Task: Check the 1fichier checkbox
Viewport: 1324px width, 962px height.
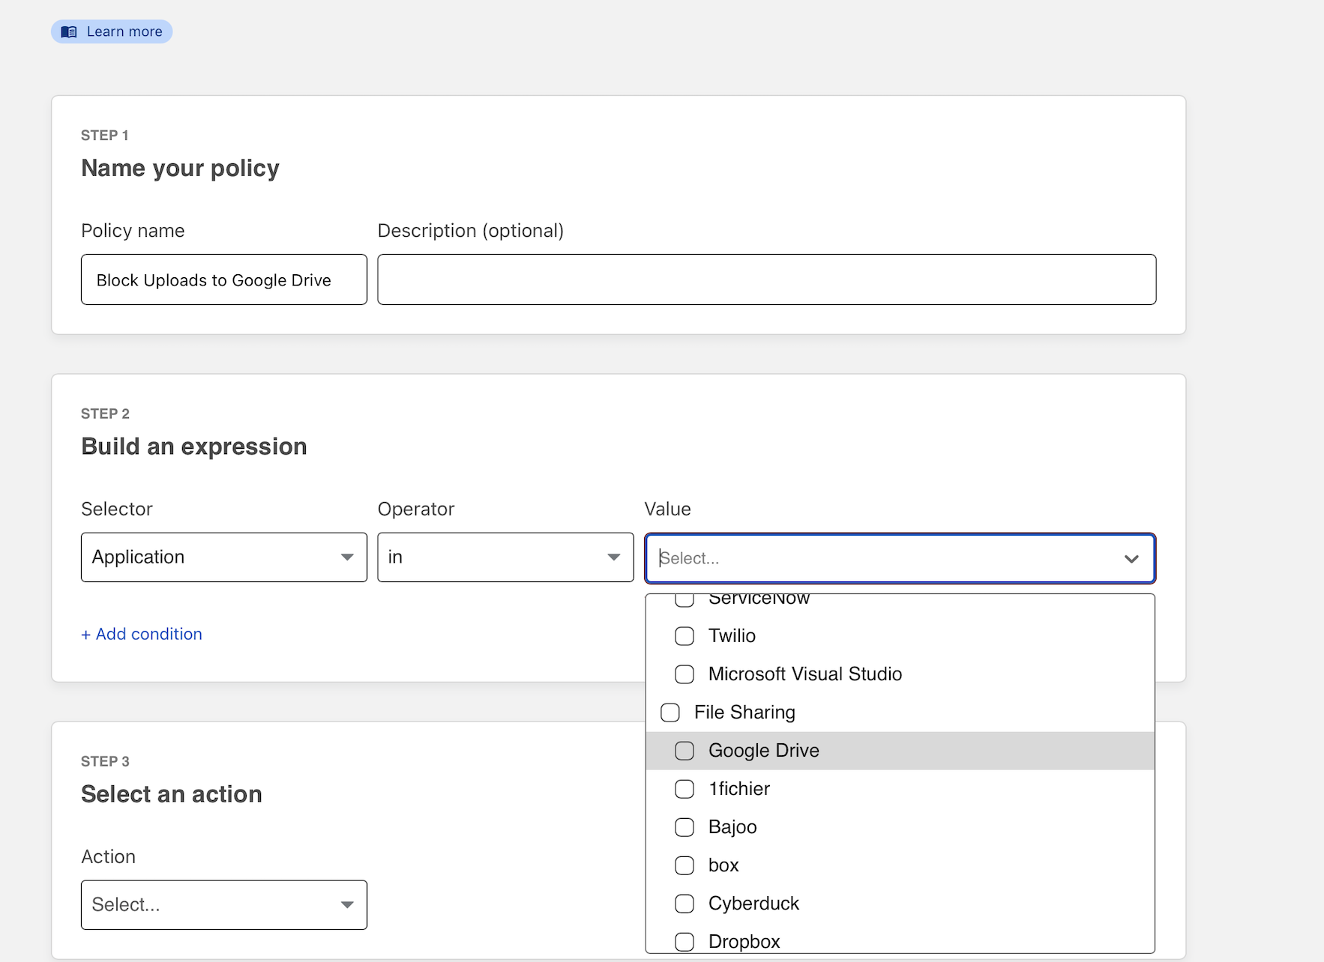Action: tap(684, 789)
